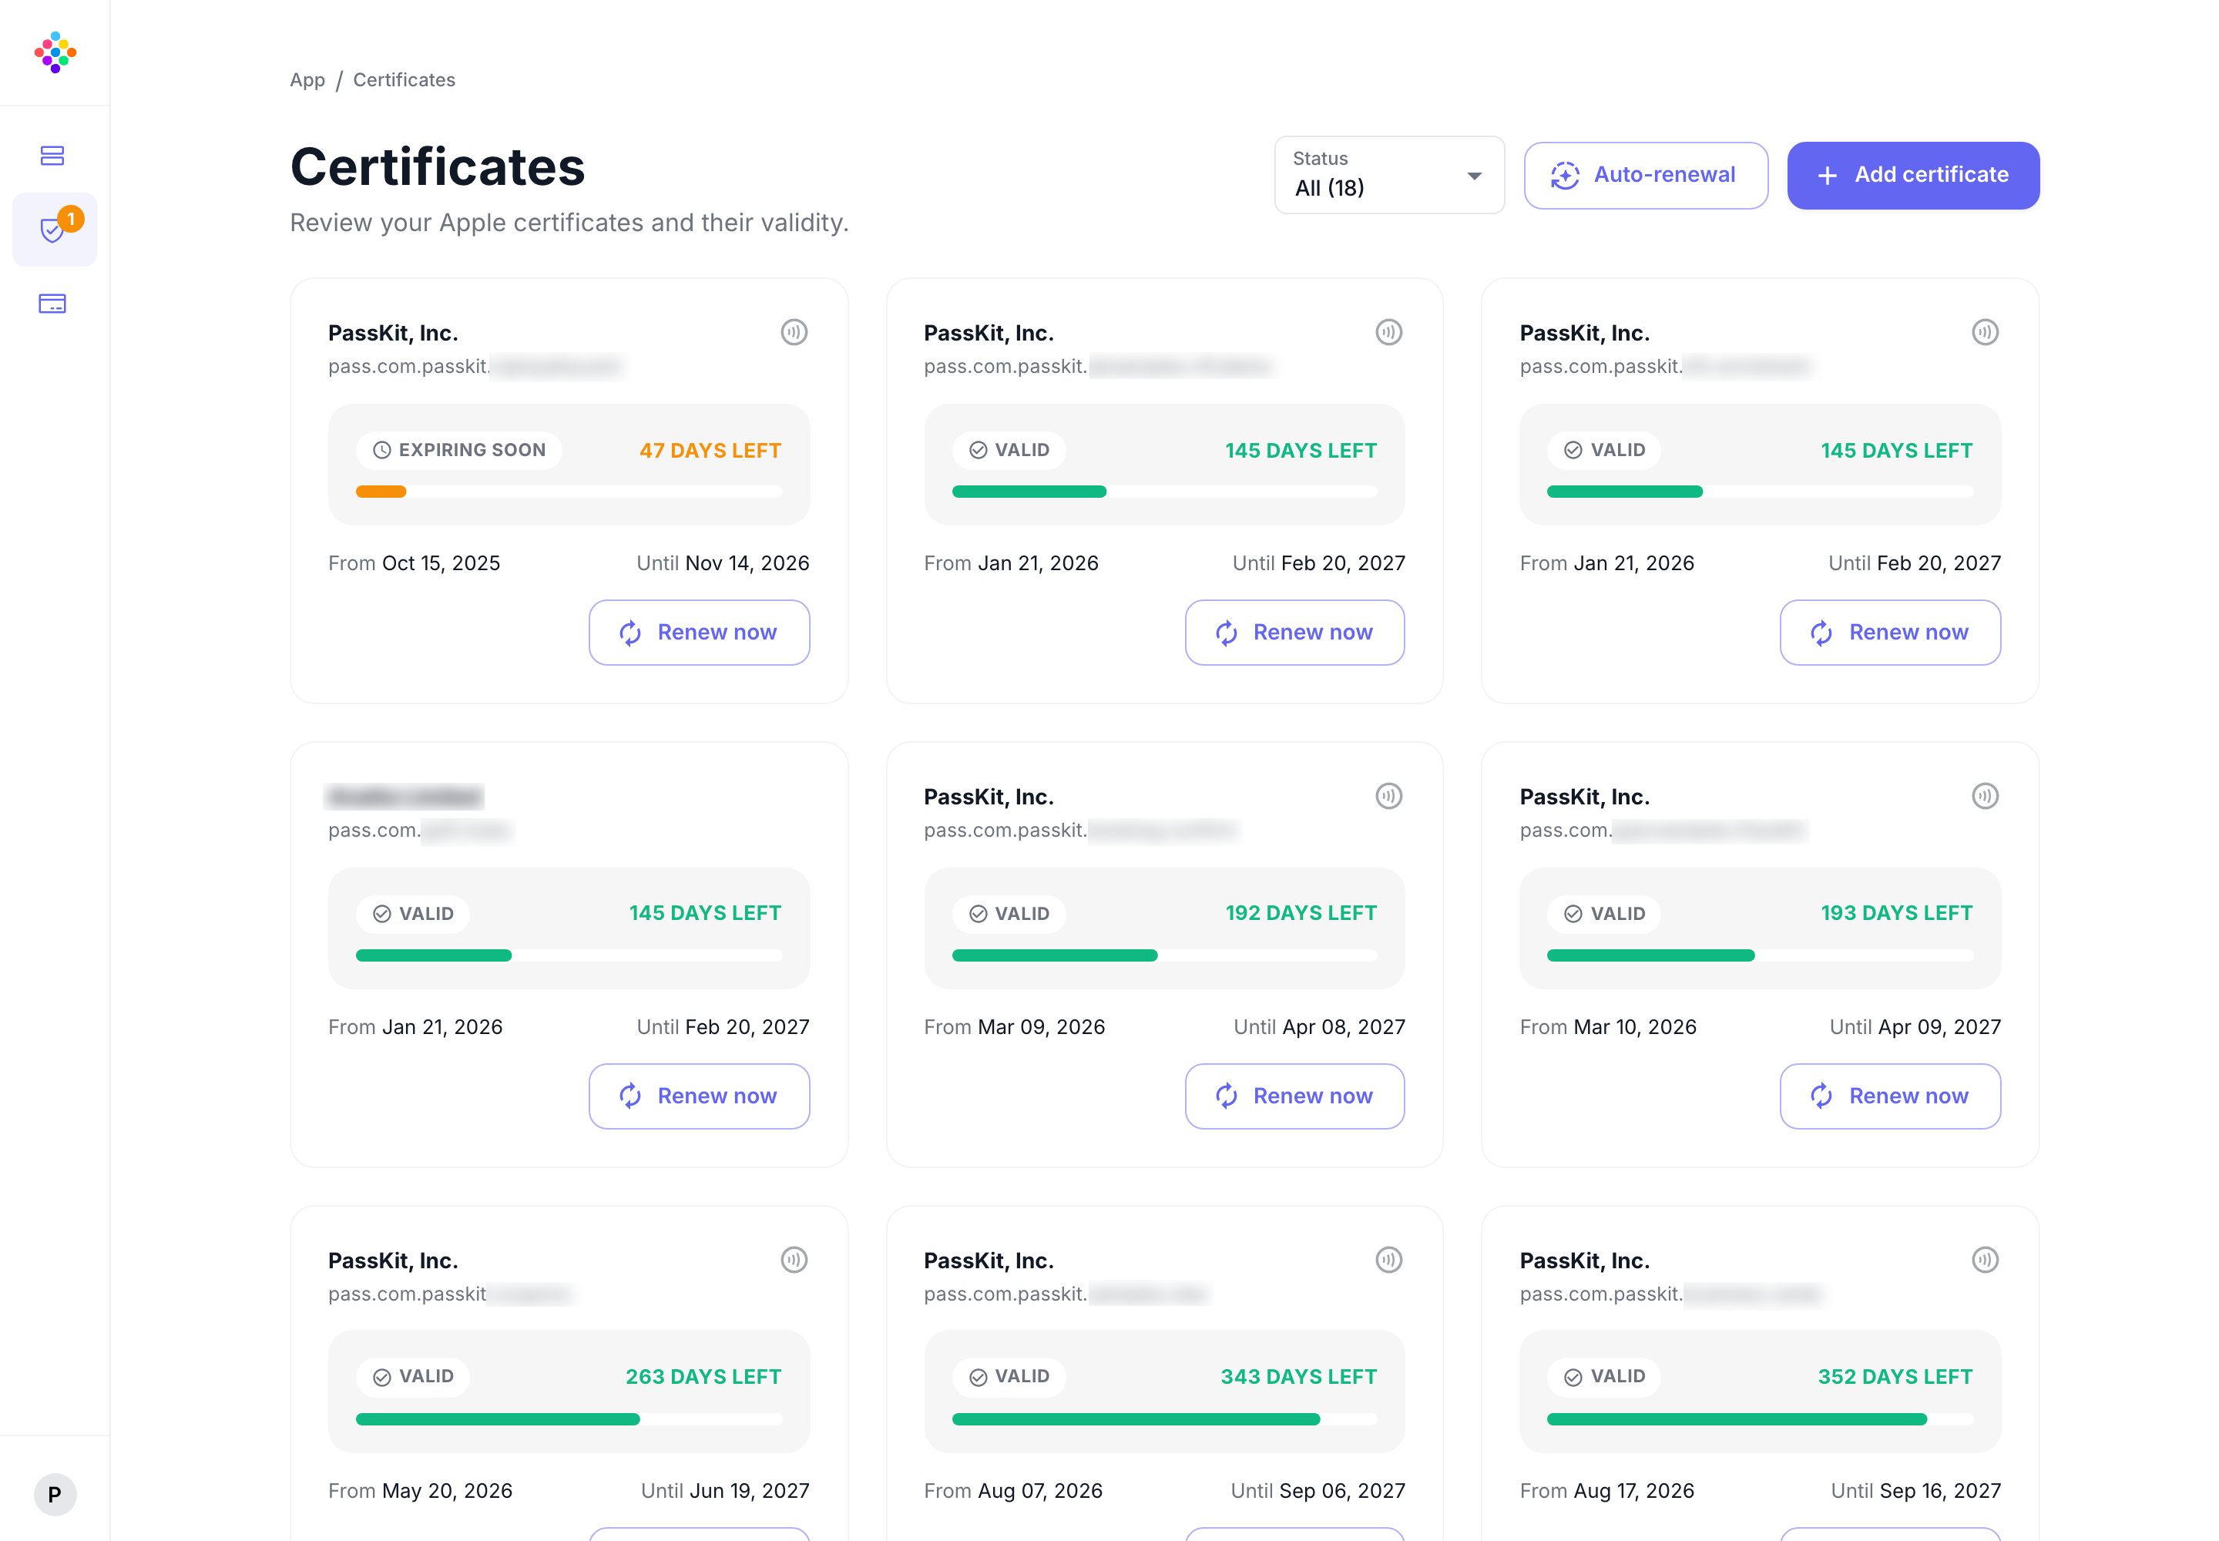This screenshot has height=1541, width=2219.
Task: Open the card icon in the sidebar
Action: (x=52, y=304)
